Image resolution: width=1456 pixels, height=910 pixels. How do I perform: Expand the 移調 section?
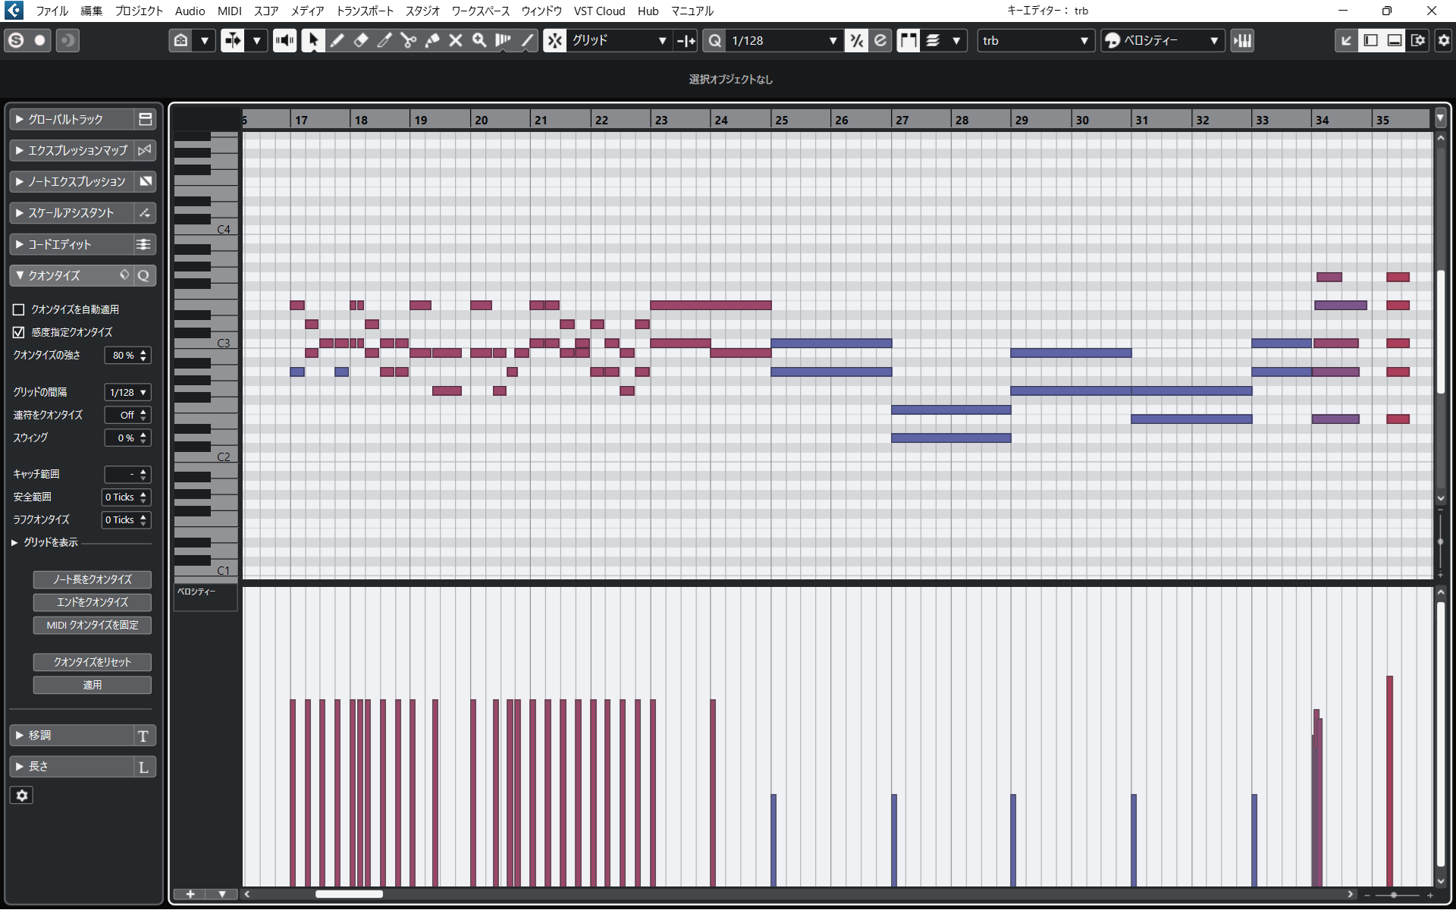(x=20, y=736)
